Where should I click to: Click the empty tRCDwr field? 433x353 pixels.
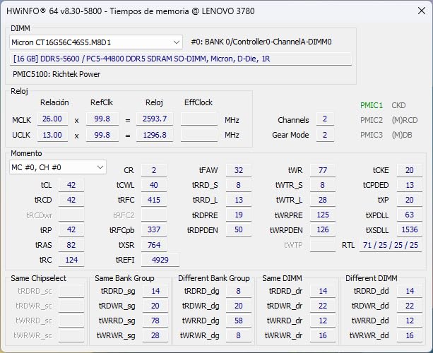[71, 215]
